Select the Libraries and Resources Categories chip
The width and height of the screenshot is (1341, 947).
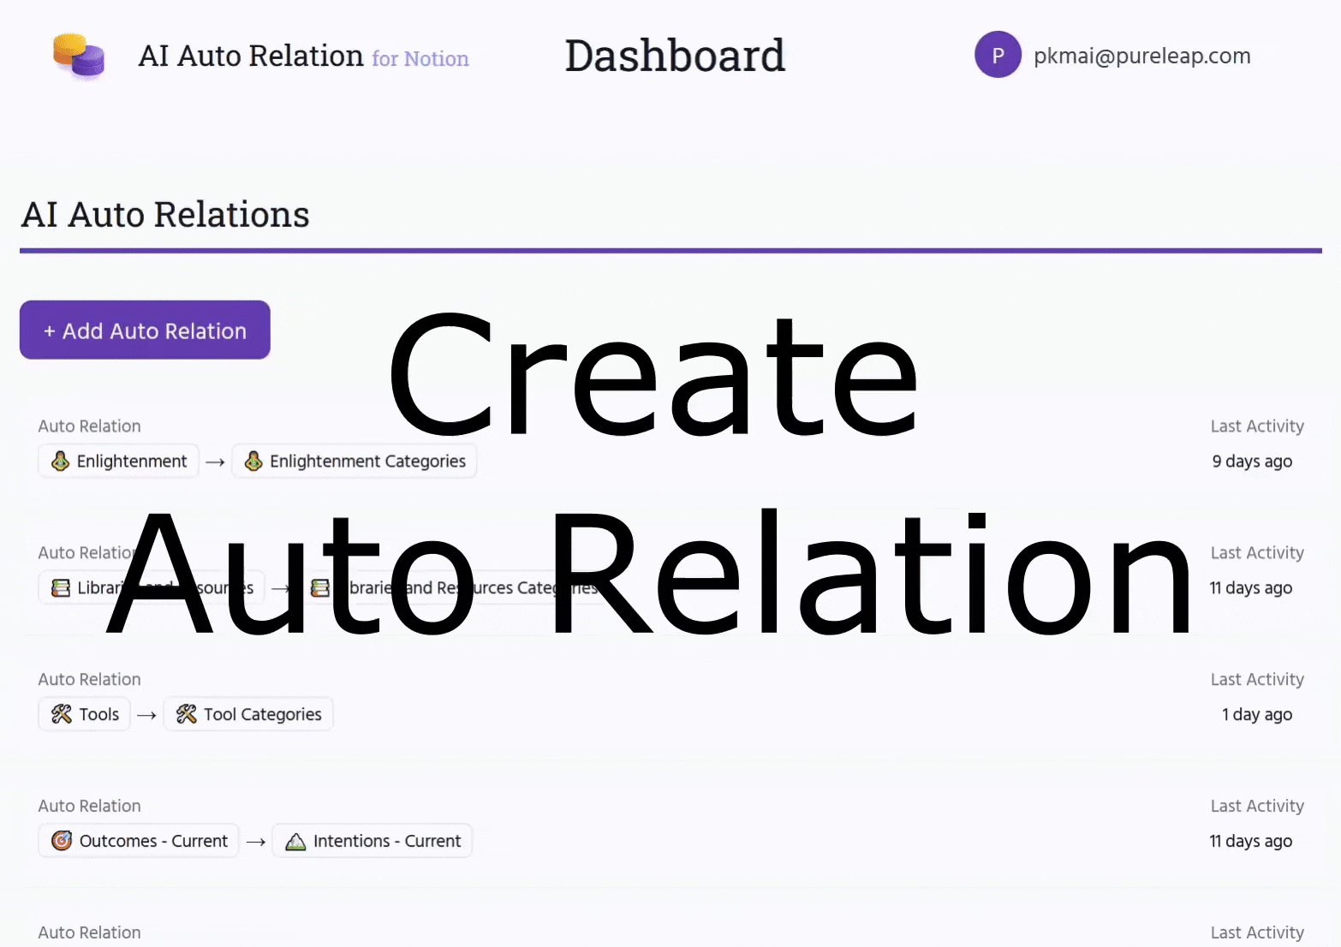click(x=454, y=587)
